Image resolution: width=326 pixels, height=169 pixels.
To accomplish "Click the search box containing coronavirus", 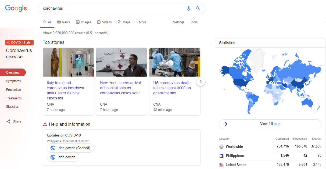I will 113,8.
